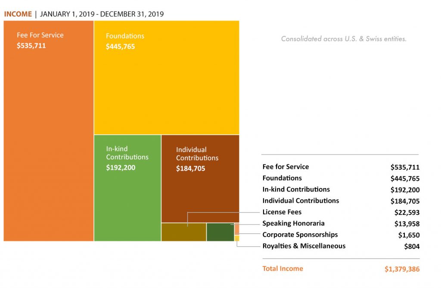Viewport: 441px width, 288px height.
Task: Select the yellow Foundations treemap block
Action: [167, 77]
